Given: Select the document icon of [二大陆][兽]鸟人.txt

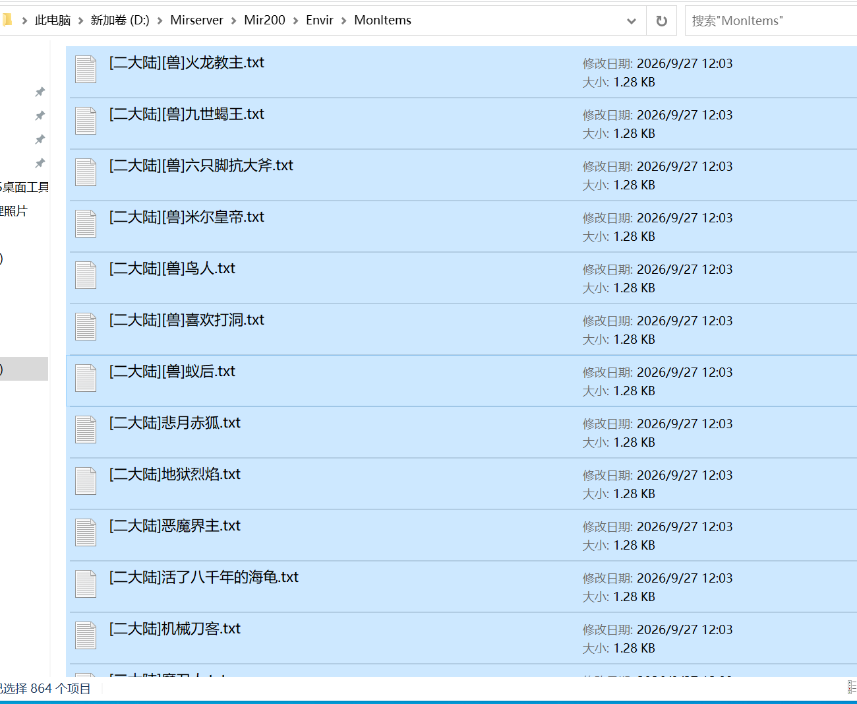Looking at the screenshot, I should click(x=86, y=275).
